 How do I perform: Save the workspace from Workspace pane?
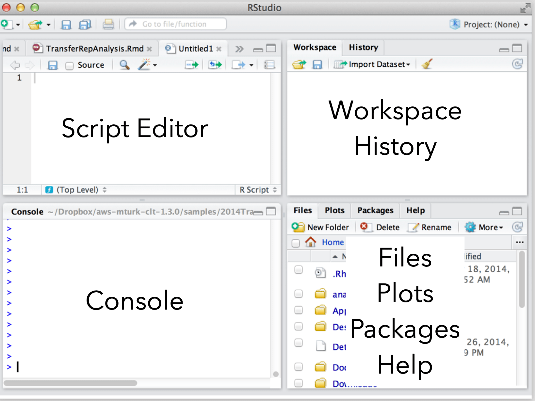[317, 65]
